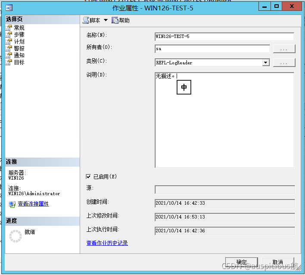Click the 就绪 status text

point(30,232)
